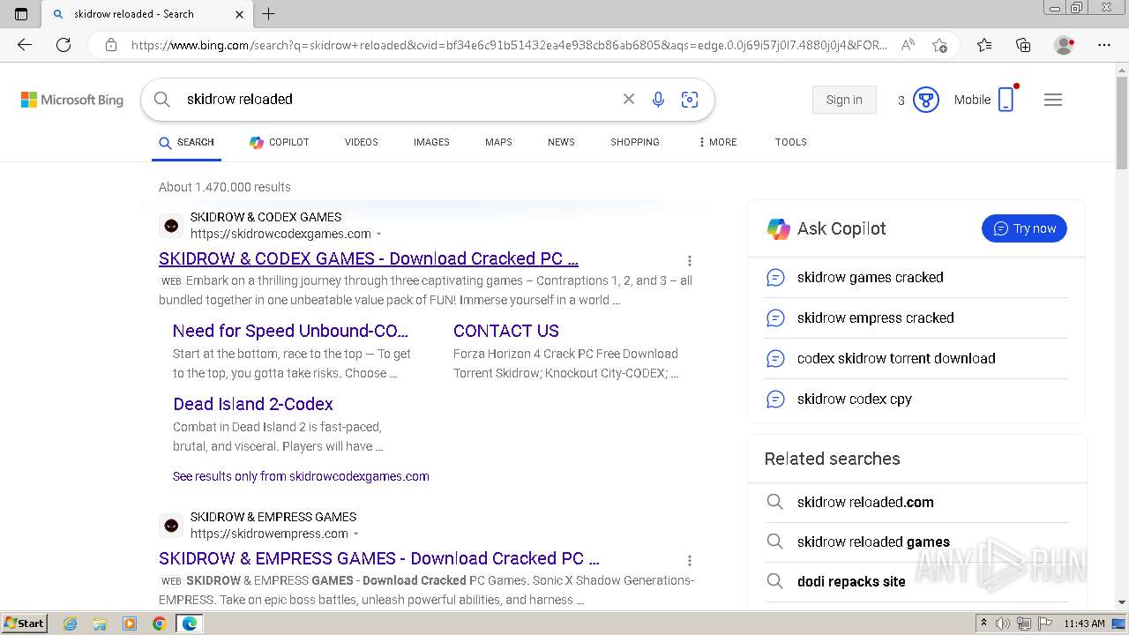Image resolution: width=1129 pixels, height=635 pixels.
Task: Go to the Microsoft Bing home logo
Action: pos(72,100)
